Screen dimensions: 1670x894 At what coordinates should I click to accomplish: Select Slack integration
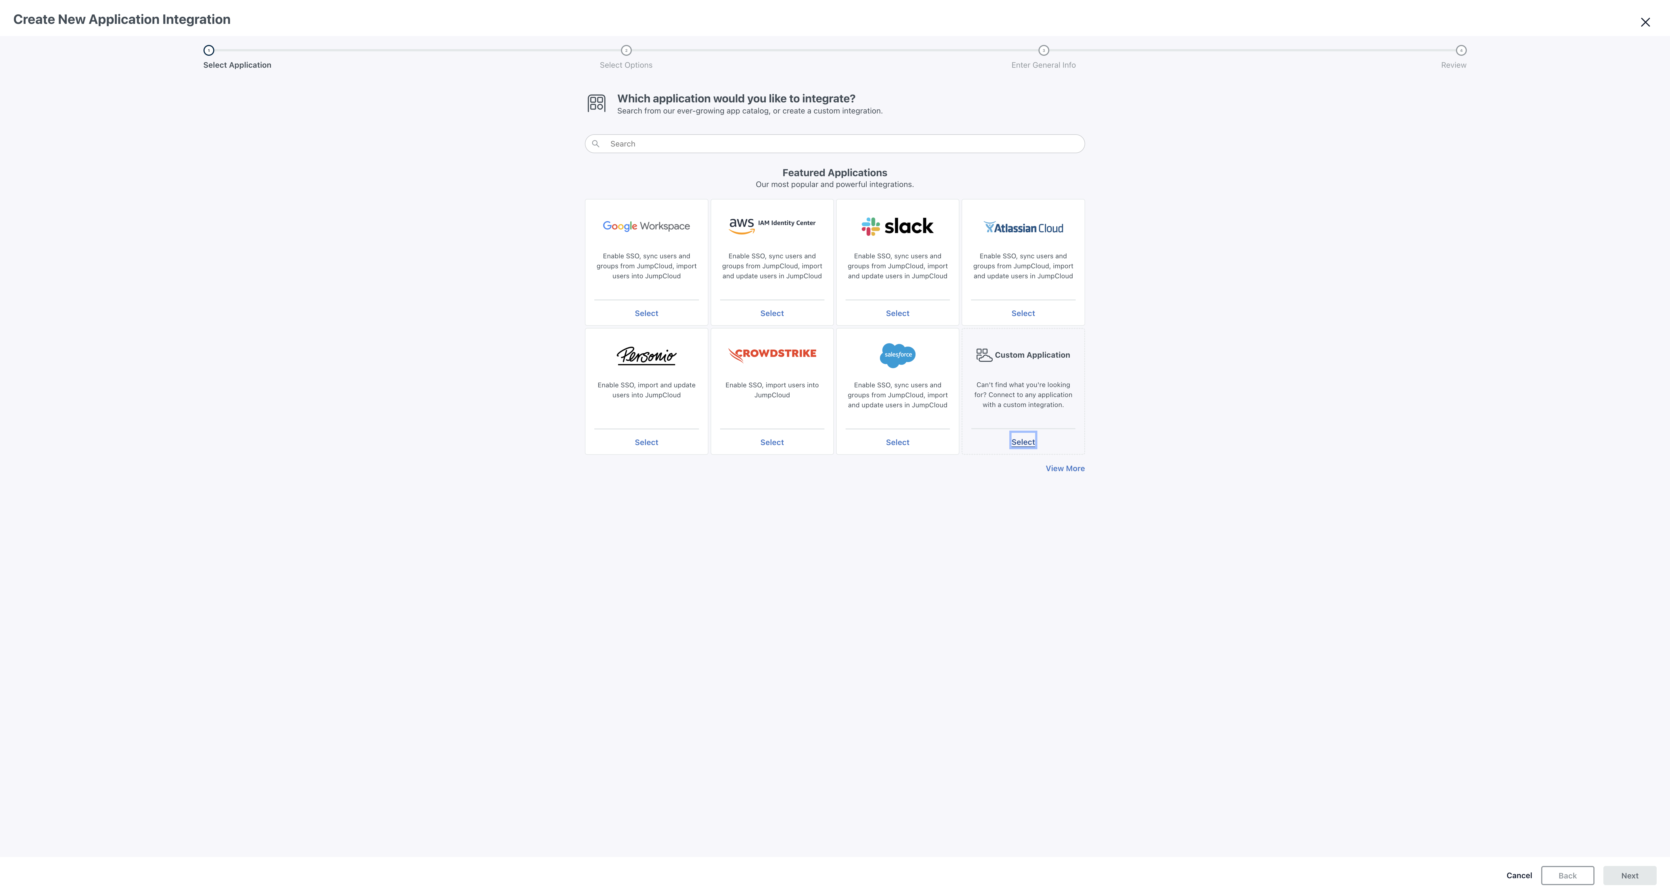point(897,314)
